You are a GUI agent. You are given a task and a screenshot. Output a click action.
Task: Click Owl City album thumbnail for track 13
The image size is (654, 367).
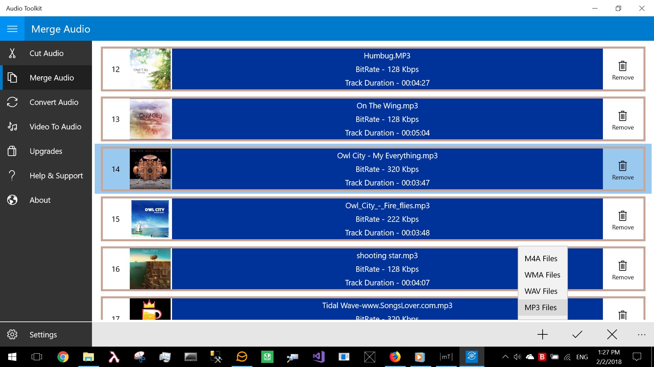[151, 119]
